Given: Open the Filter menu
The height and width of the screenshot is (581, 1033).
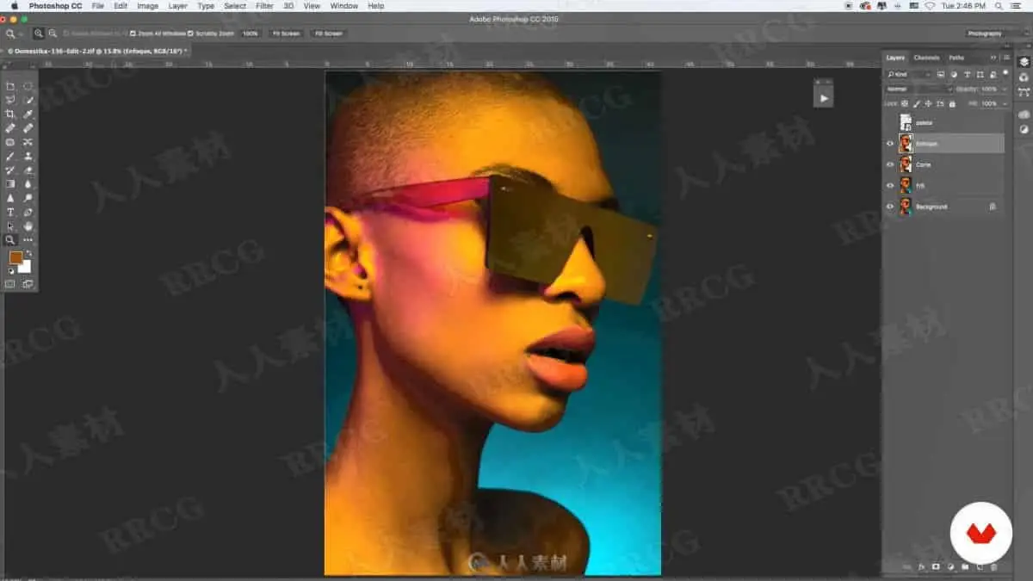Looking at the screenshot, I should click(264, 5).
